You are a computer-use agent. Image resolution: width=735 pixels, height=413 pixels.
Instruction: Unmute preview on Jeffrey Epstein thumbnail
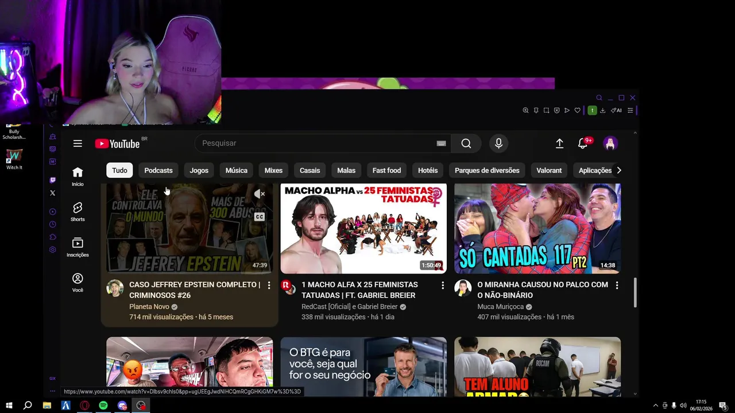click(x=260, y=194)
